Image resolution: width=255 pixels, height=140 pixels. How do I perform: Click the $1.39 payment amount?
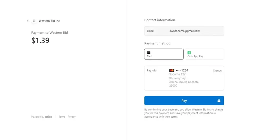[40, 40]
